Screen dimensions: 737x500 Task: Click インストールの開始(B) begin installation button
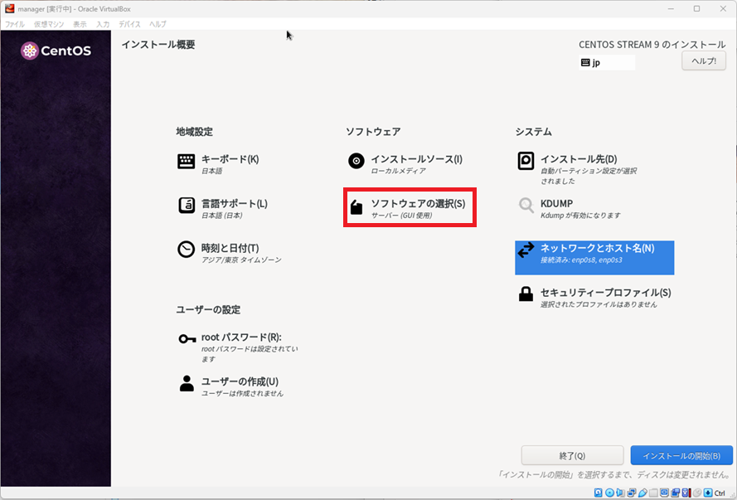click(681, 455)
